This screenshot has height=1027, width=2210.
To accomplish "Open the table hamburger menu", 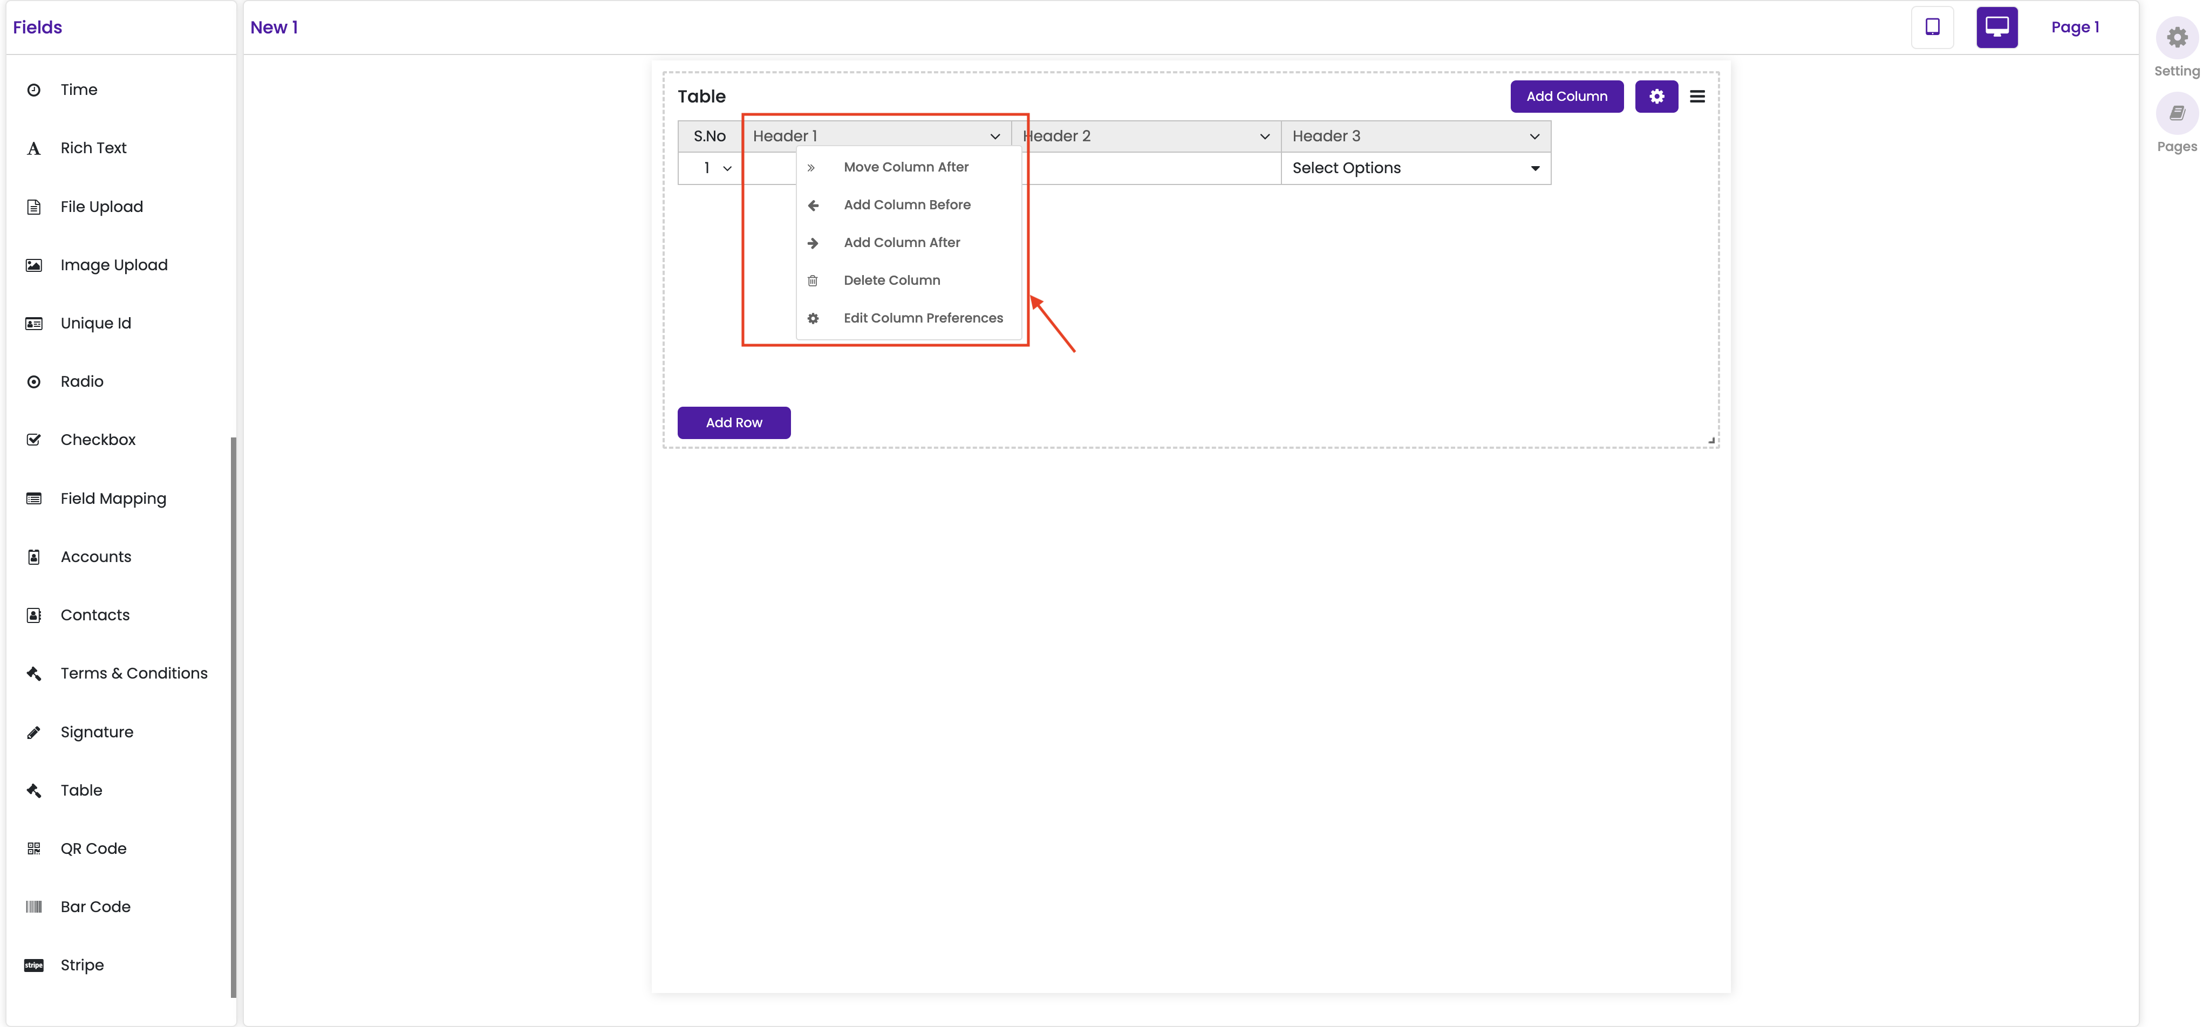I will click(1697, 96).
